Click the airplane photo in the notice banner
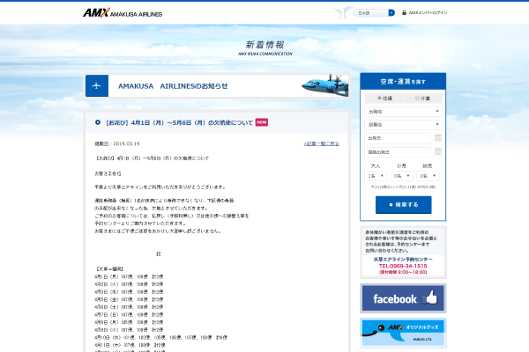 click(x=324, y=85)
